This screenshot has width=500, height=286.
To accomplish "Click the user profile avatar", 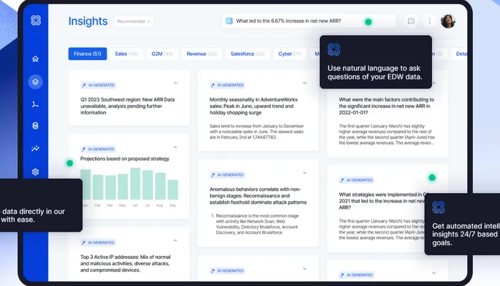I will click(x=448, y=21).
